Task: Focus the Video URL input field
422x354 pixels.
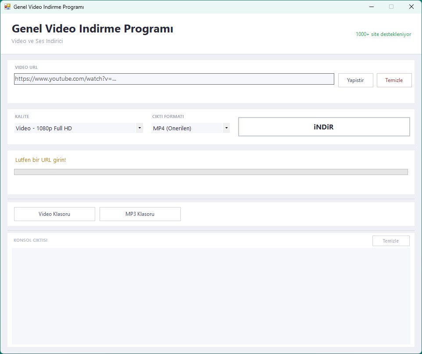Action: click(174, 79)
